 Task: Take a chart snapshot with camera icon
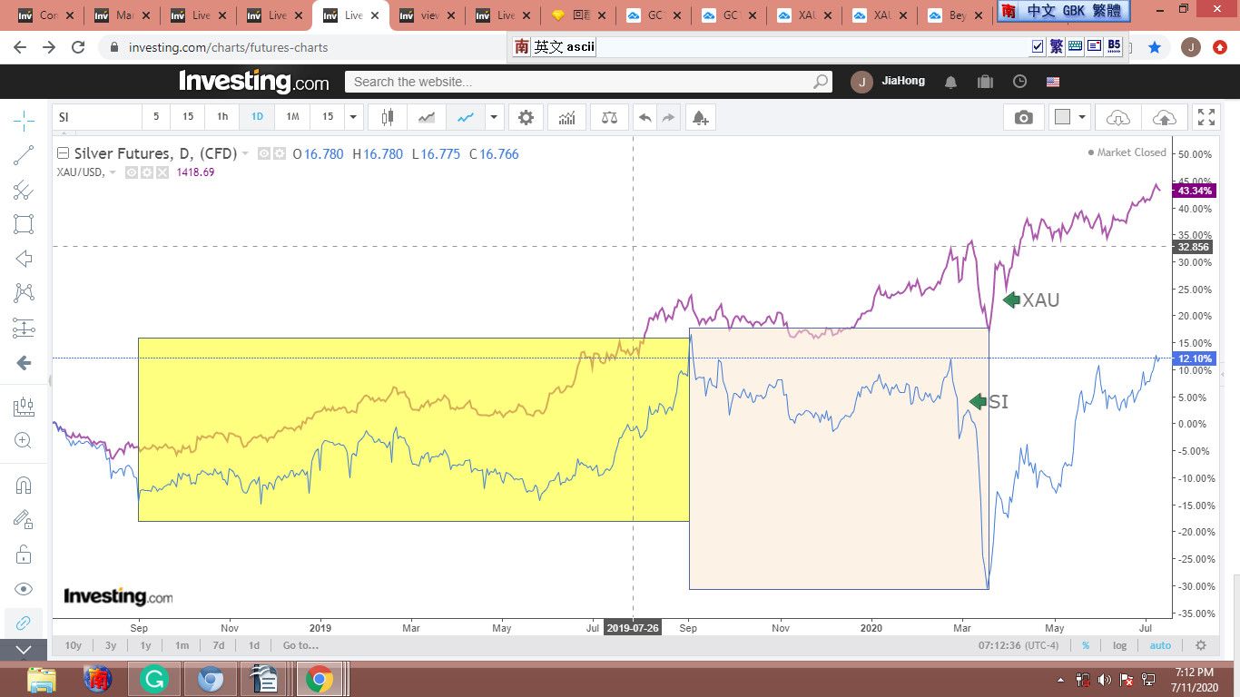(x=1023, y=117)
